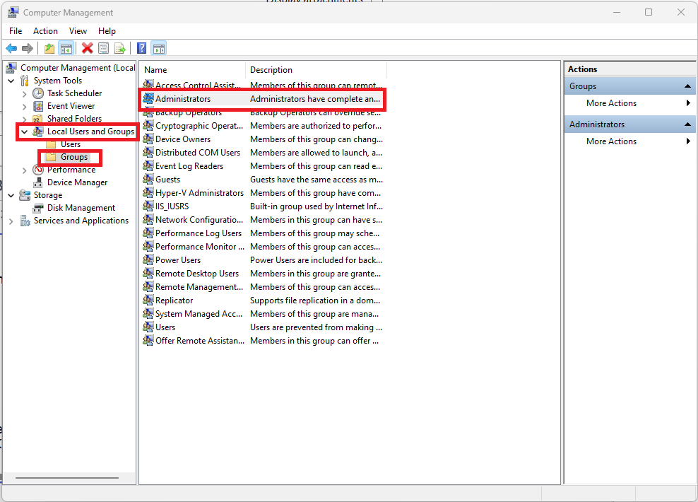Select the Task Scheduler clock icon
The height and width of the screenshot is (502, 698).
pyautogui.click(x=38, y=93)
